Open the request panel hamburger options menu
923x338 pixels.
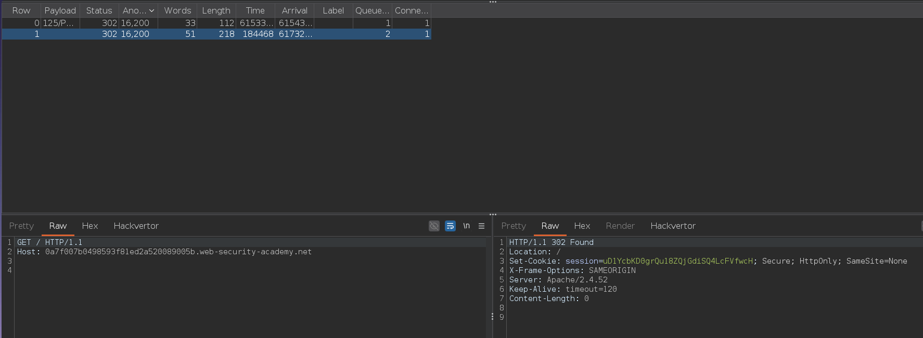(481, 226)
